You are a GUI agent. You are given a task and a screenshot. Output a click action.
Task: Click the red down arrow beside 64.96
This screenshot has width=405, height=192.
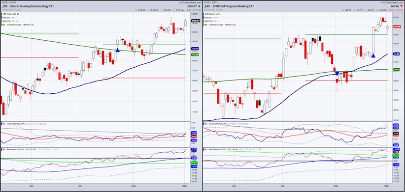coord(402,6)
